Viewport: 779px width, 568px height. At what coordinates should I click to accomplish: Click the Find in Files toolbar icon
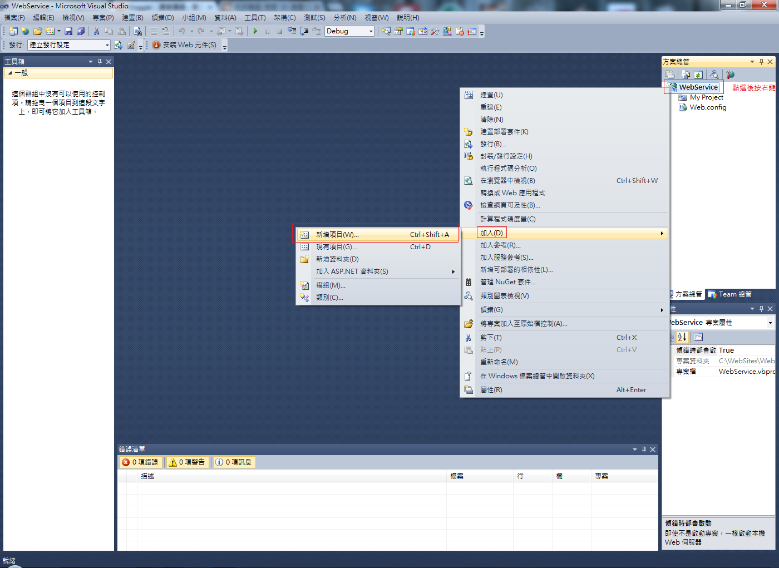click(137, 31)
